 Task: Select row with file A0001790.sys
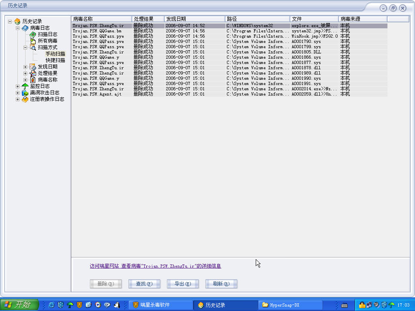click(229, 42)
